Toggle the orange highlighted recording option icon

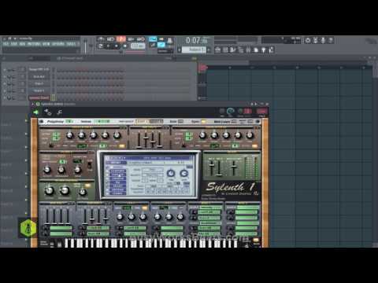(x=121, y=39)
